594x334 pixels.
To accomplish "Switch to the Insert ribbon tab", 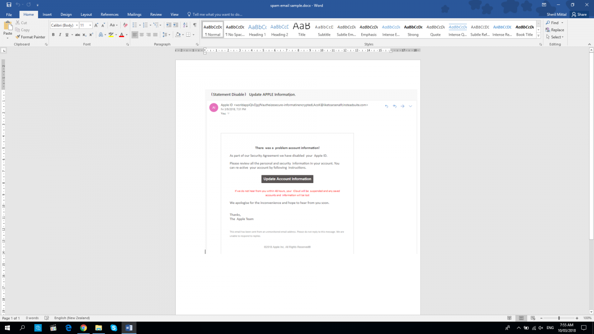I will 47,15.
